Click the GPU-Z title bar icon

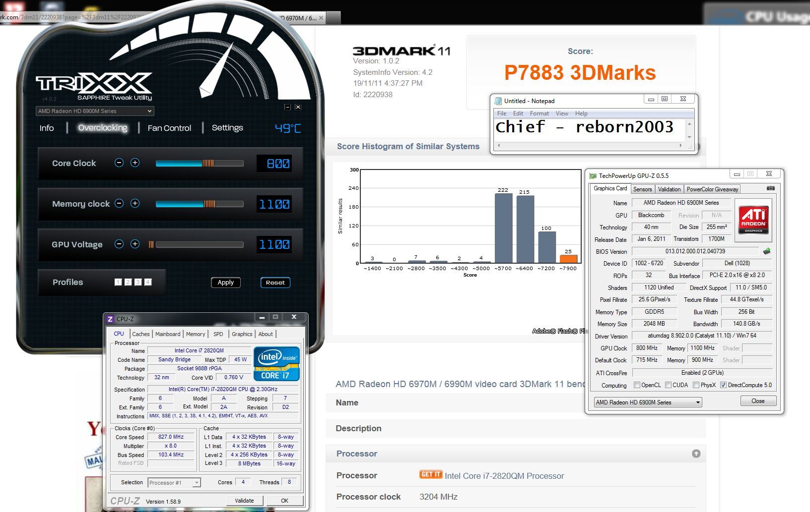(x=593, y=175)
